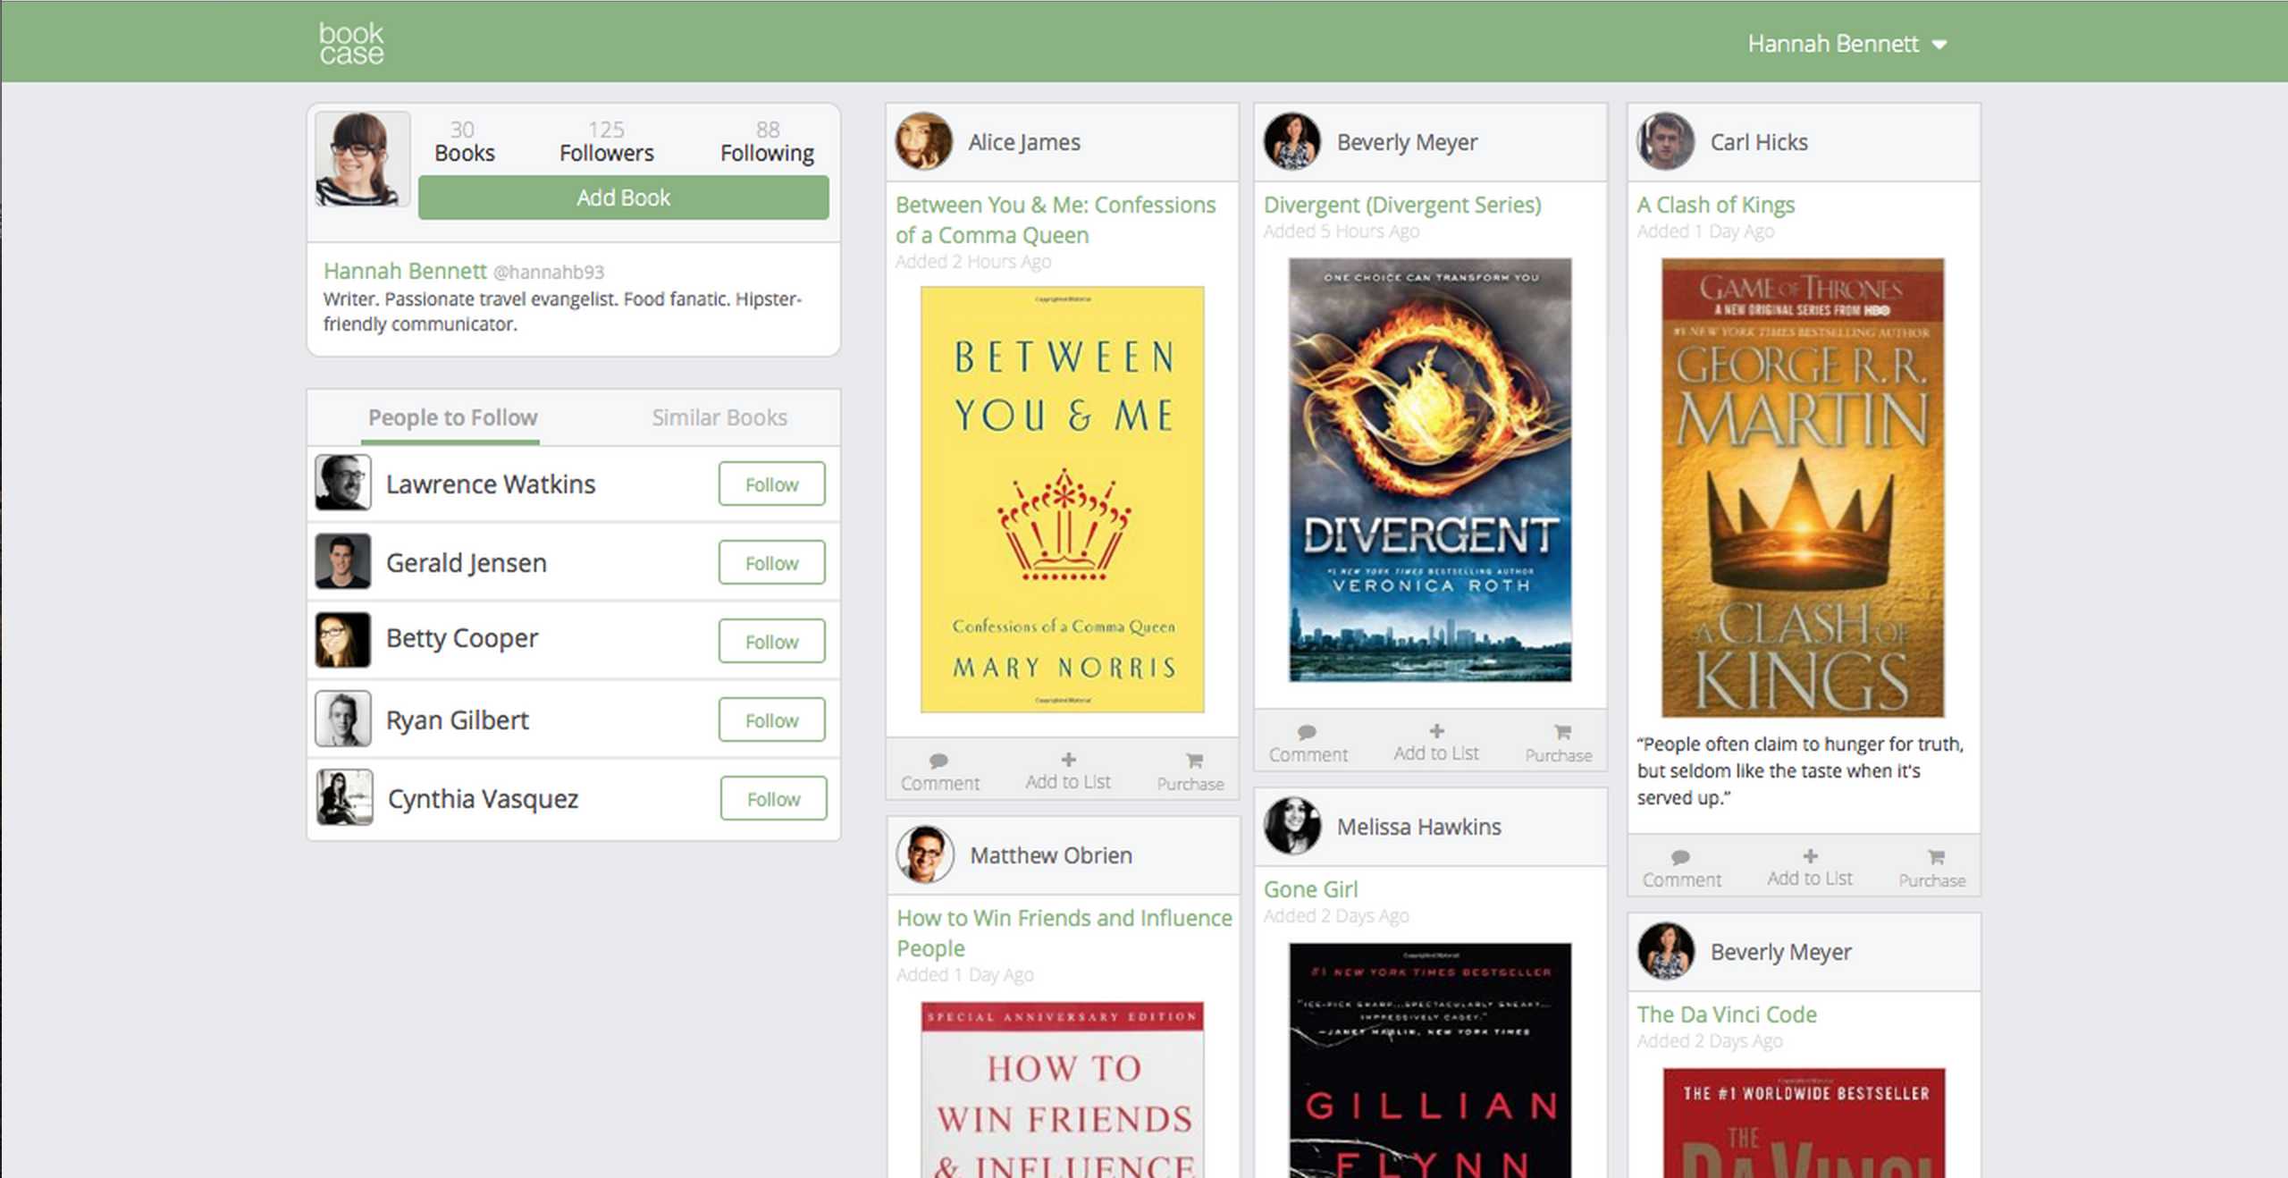This screenshot has width=2288, height=1178.
Task: Open the 88 Following list
Action: [767, 141]
